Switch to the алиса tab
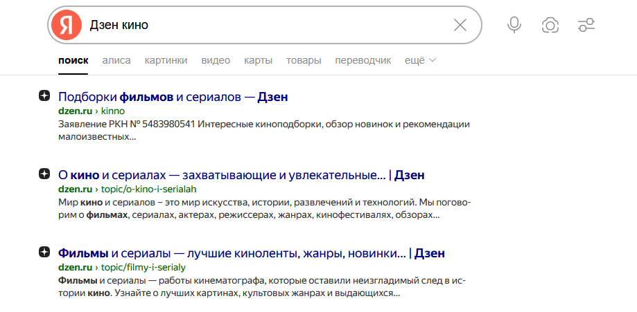This screenshot has width=637, height=312. (x=116, y=61)
